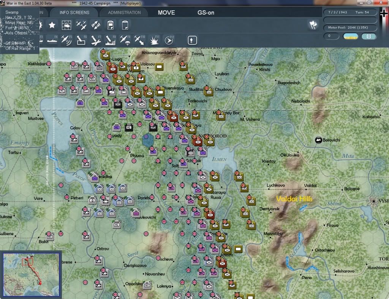The height and width of the screenshot is (299, 389).
Task: Toggle the GS-on ground support setting
Action: 206,13
